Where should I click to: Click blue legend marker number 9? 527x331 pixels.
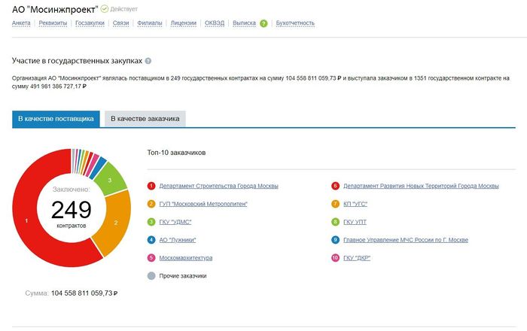pos(336,240)
